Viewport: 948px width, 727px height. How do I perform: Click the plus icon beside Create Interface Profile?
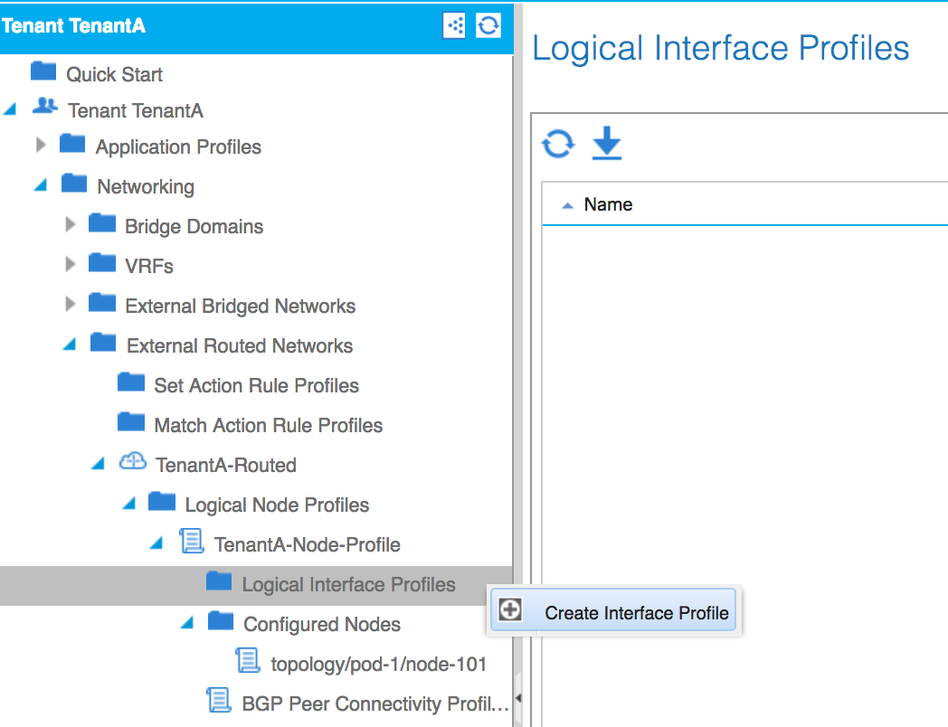pyautogui.click(x=509, y=609)
